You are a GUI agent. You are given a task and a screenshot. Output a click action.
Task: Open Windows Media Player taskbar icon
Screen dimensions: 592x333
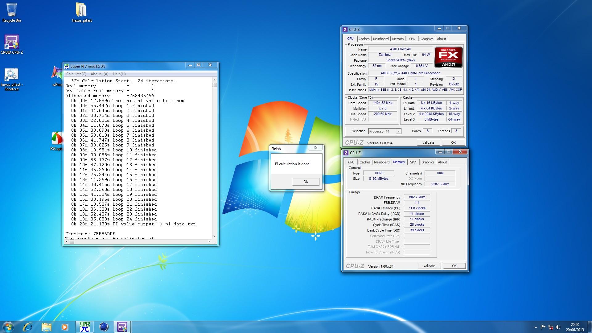[65, 327]
